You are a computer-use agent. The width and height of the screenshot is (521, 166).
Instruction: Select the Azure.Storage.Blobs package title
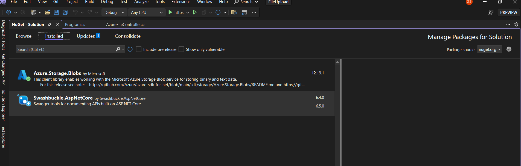point(57,73)
